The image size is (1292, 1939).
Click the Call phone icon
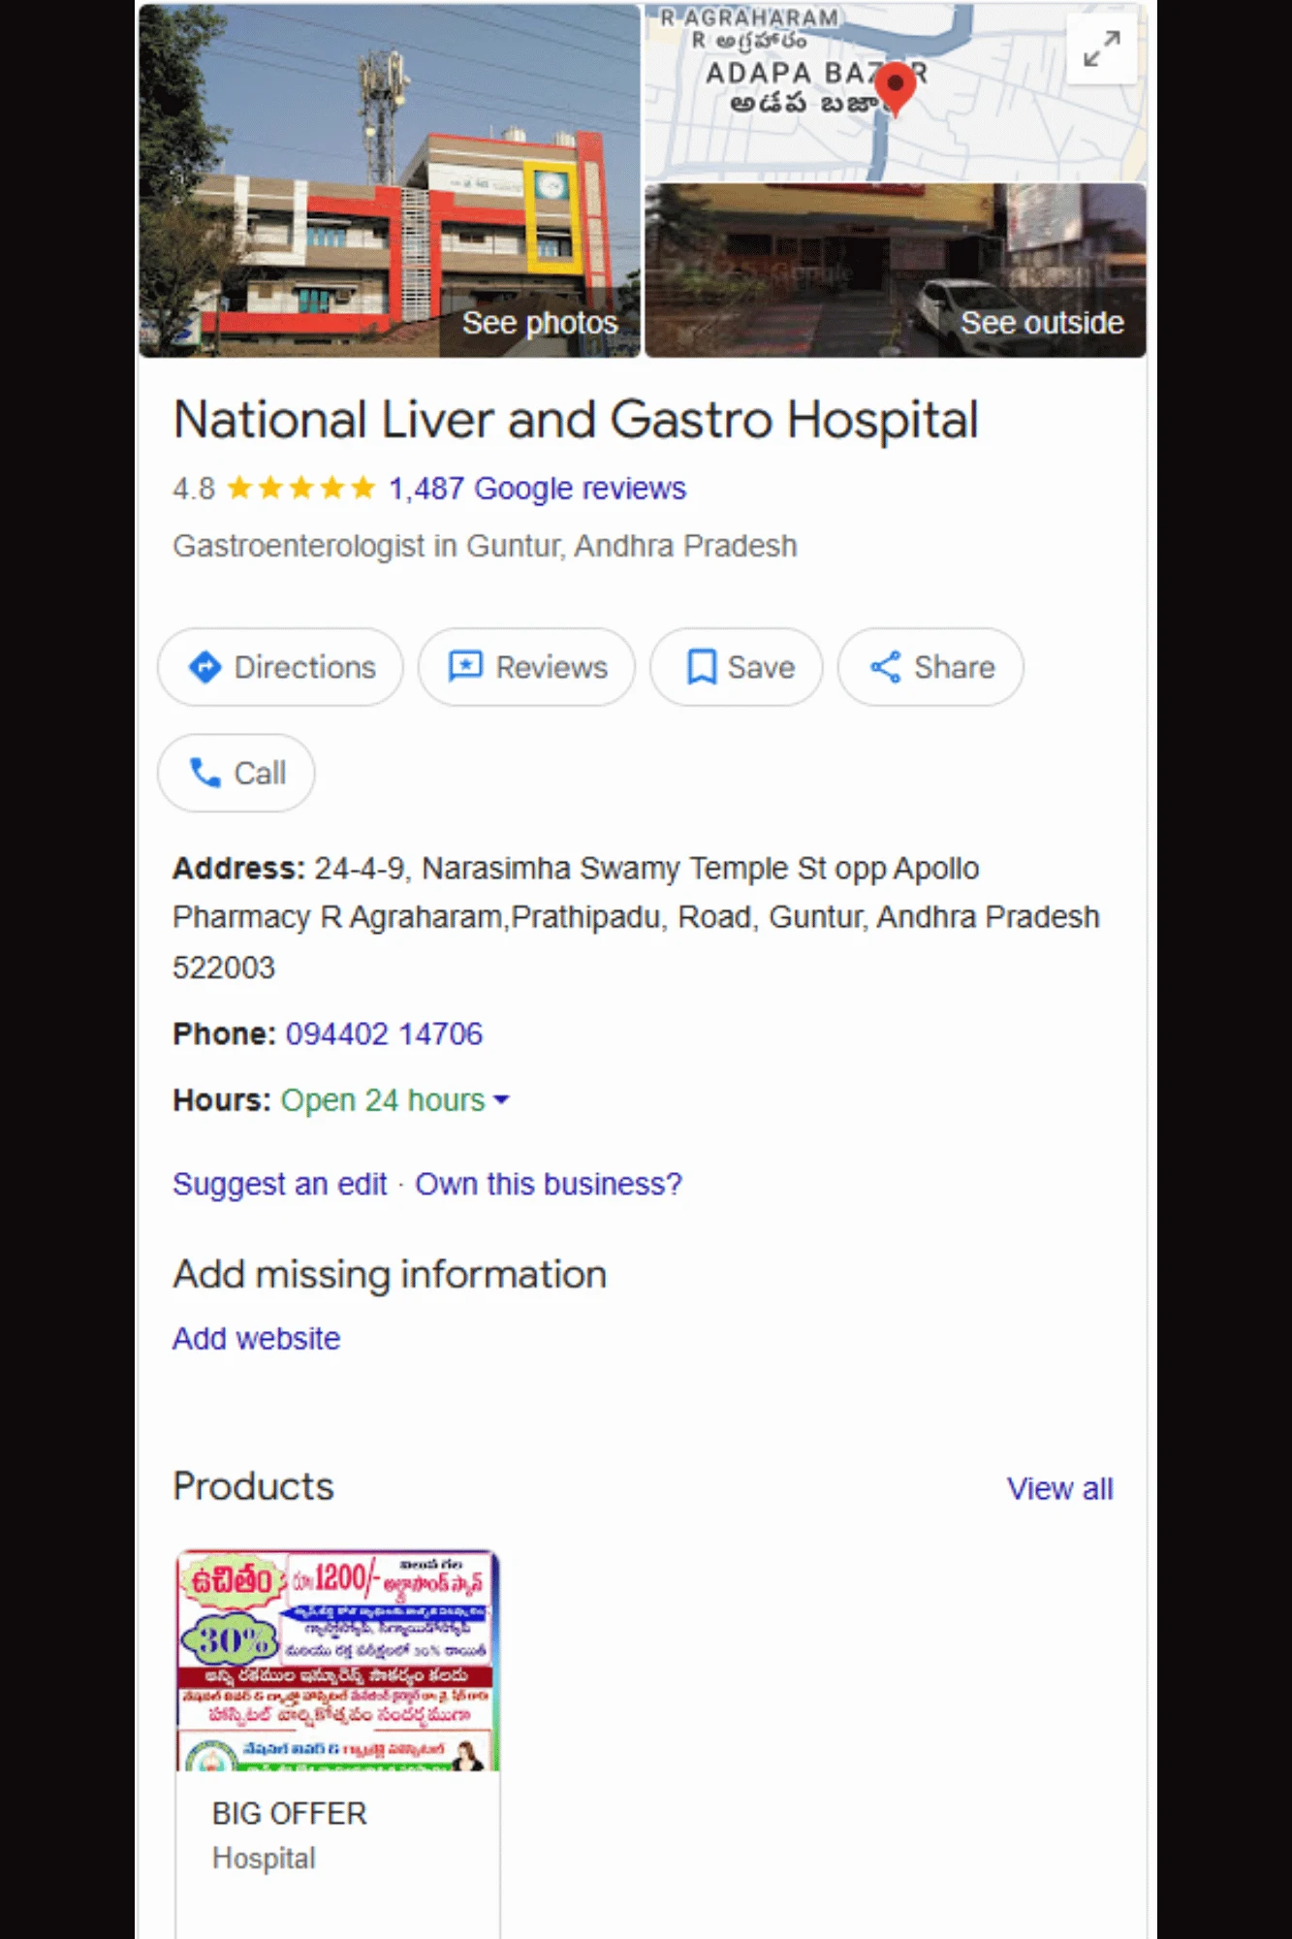(x=205, y=773)
